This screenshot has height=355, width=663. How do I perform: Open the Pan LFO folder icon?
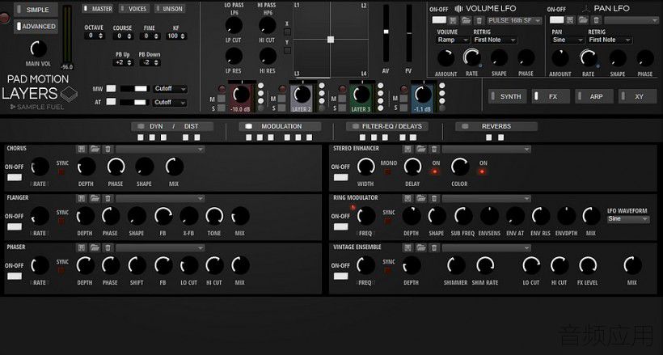pyautogui.click(x=583, y=20)
